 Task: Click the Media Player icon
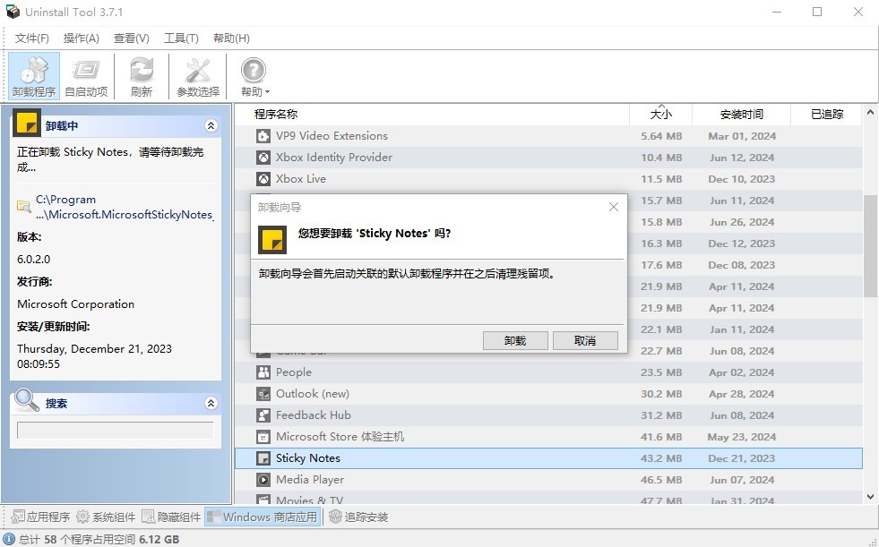point(263,480)
